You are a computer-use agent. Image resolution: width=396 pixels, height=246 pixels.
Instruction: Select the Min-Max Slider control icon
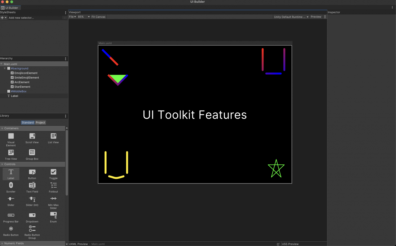coord(54,199)
